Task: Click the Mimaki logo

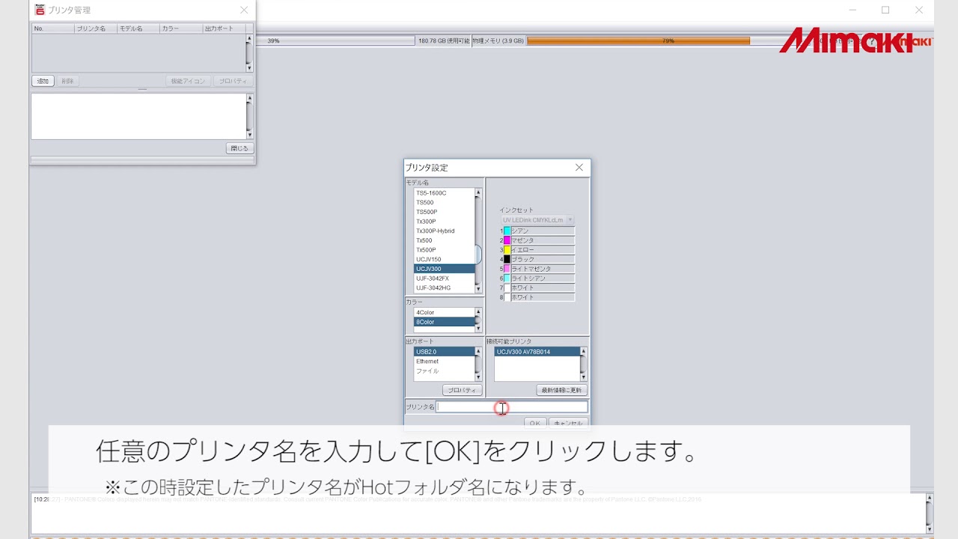Action: tap(846, 41)
